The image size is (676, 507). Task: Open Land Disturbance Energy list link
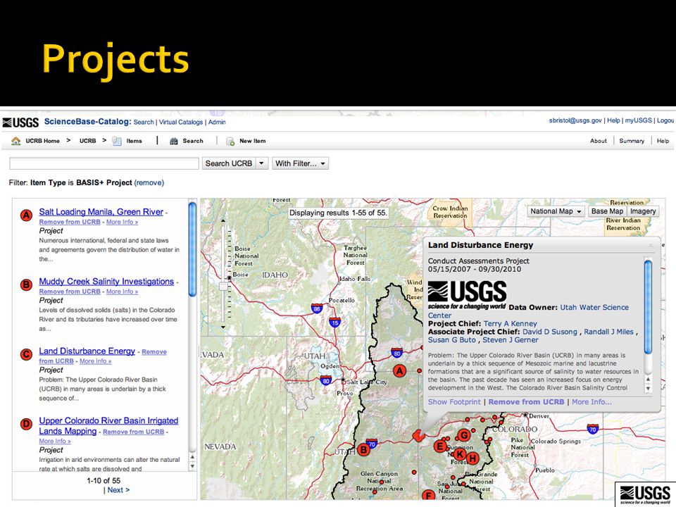(87, 351)
